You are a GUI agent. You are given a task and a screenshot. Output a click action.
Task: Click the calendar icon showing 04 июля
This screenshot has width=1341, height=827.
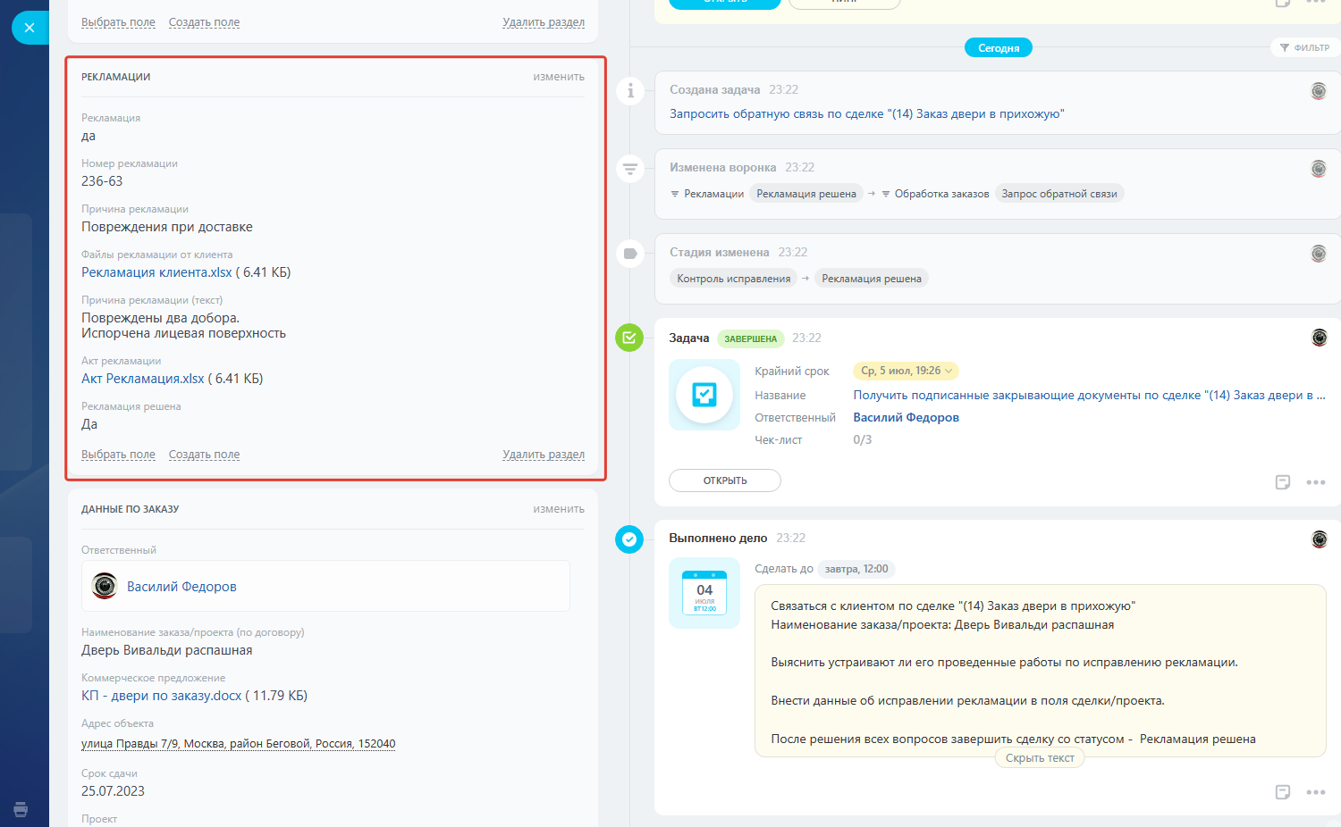(704, 593)
